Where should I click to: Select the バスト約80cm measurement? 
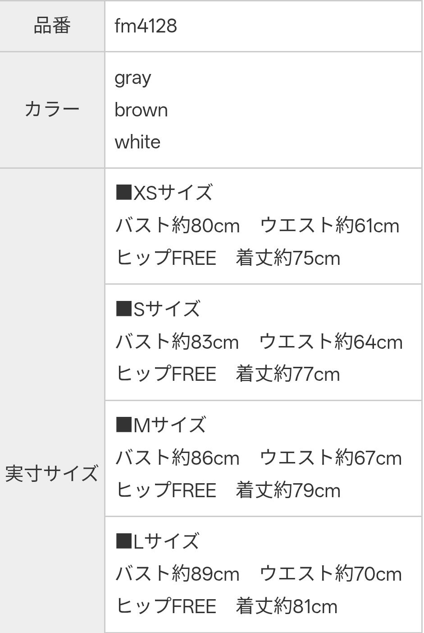[178, 225]
